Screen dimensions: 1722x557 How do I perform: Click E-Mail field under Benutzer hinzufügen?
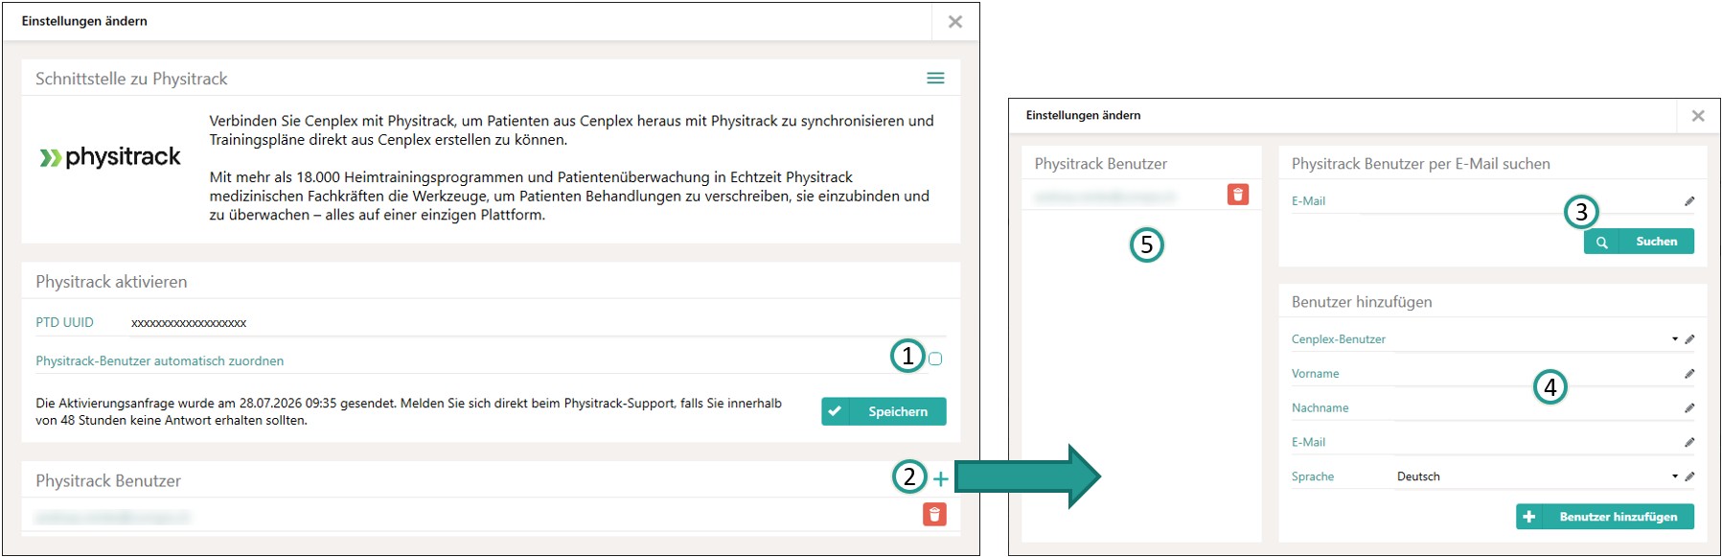pos(1536,443)
